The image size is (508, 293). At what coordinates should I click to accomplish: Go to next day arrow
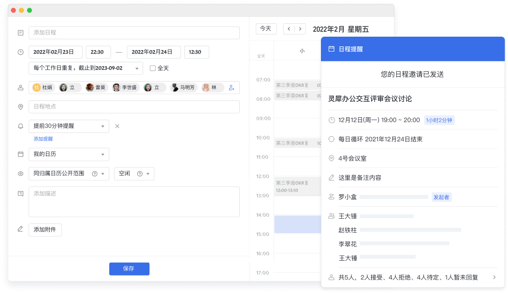pyautogui.click(x=301, y=29)
